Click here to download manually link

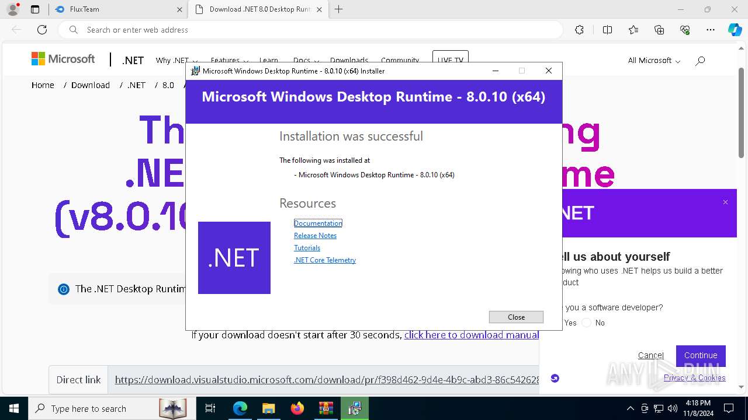tap(472, 335)
